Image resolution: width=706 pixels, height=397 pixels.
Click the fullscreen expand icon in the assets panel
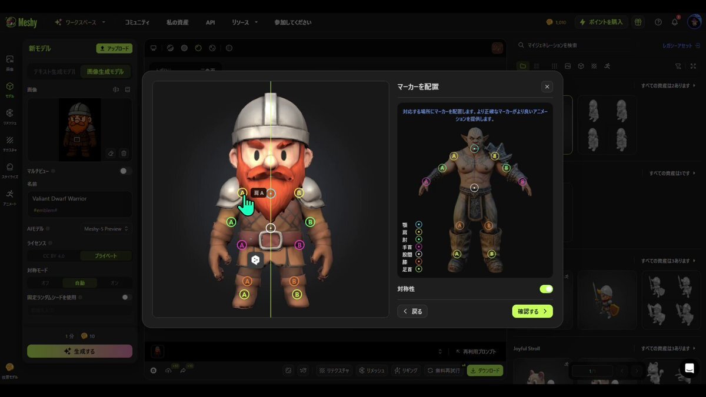click(x=693, y=66)
